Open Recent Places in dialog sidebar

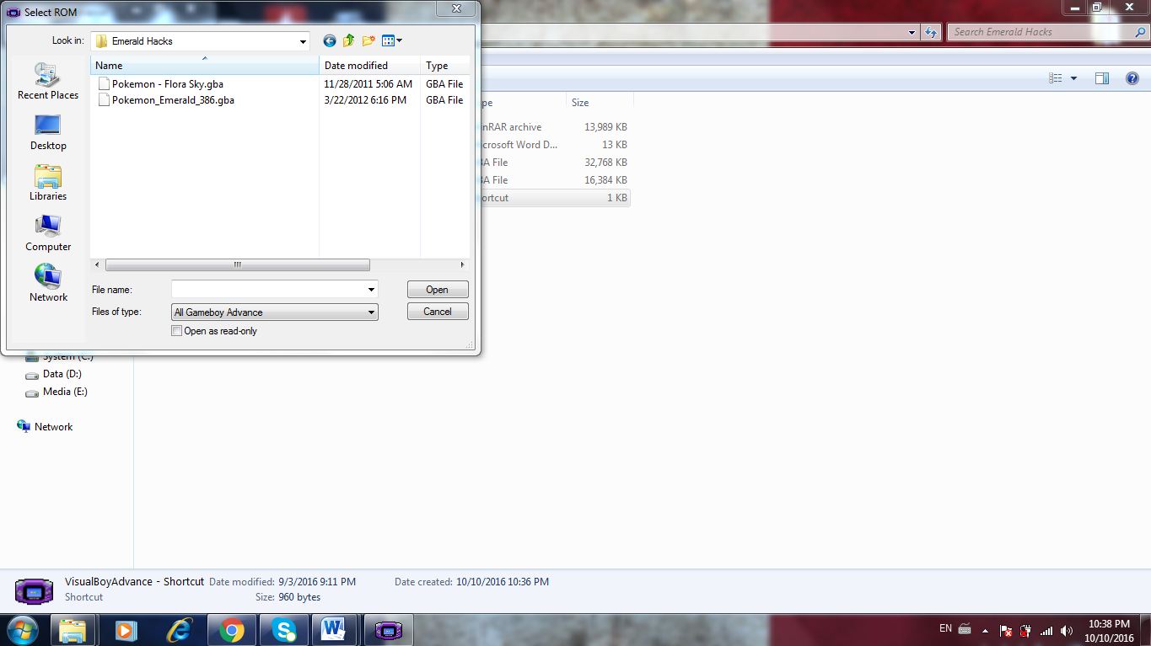(x=48, y=82)
